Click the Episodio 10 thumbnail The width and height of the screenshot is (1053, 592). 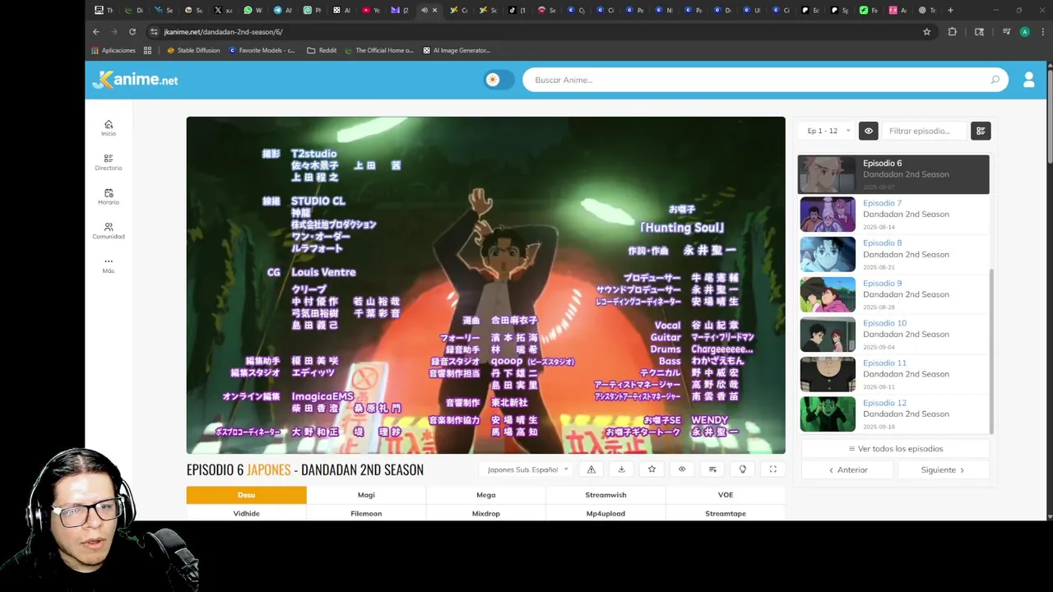828,334
